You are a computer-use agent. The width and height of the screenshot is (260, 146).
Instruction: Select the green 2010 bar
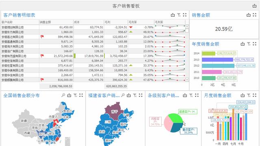click(208, 78)
